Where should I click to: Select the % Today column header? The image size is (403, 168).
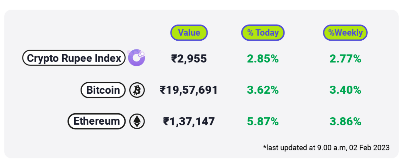pos(263,33)
